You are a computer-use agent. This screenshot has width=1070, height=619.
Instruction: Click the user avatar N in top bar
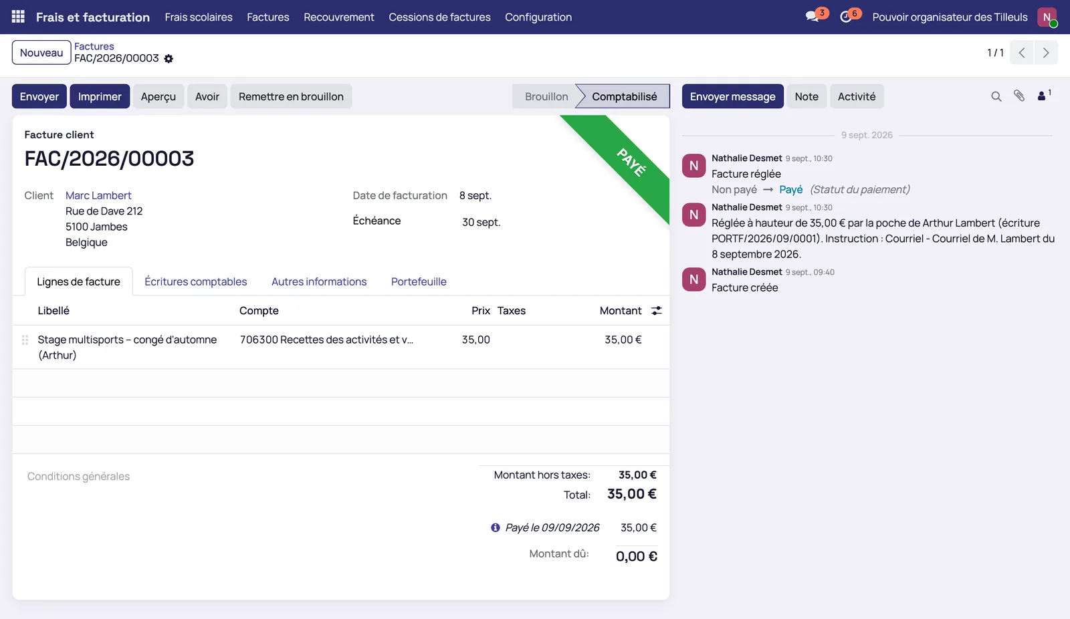pos(1047,17)
